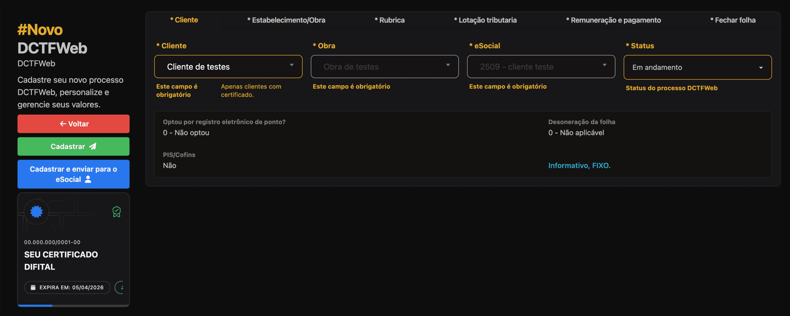Click the blue certificate seal badge icon
Screen dimensions: 790x316
point(36,212)
